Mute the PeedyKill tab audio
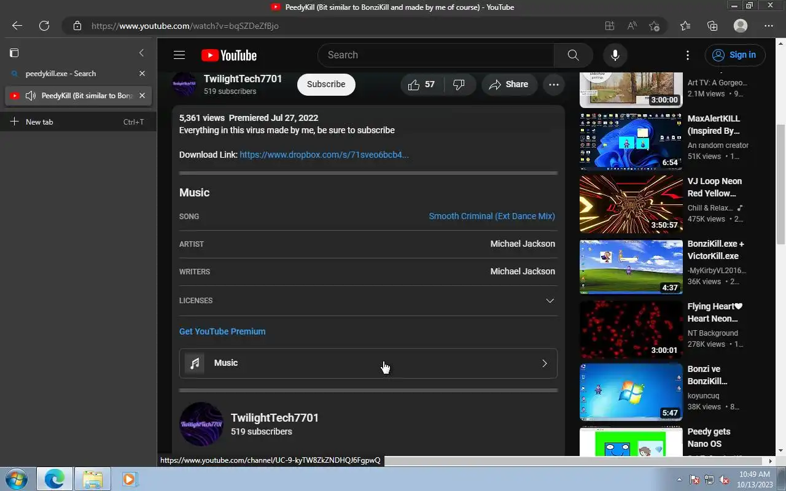786x491 pixels. (x=30, y=96)
